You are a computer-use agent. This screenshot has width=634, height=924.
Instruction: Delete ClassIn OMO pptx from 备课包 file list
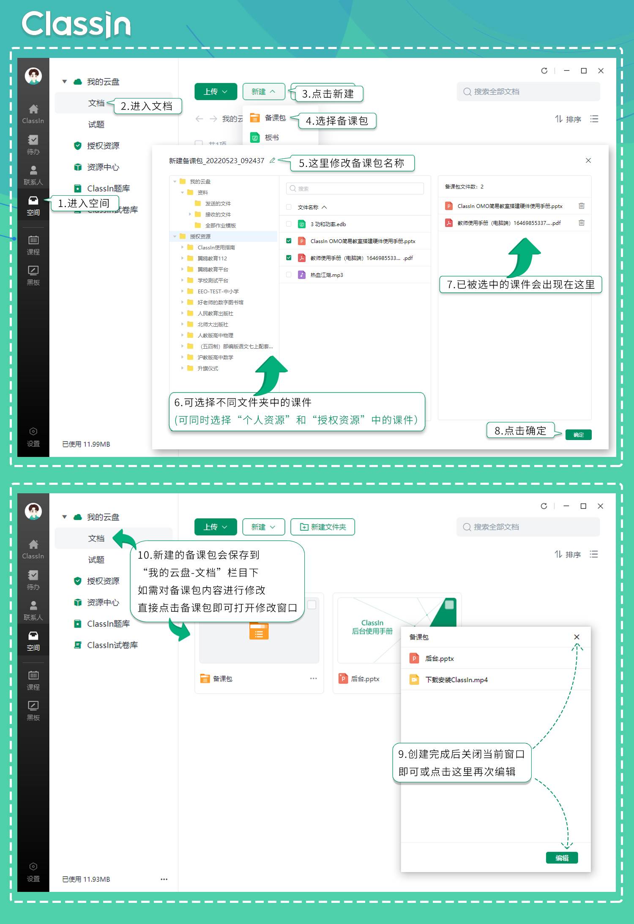(x=582, y=206)
